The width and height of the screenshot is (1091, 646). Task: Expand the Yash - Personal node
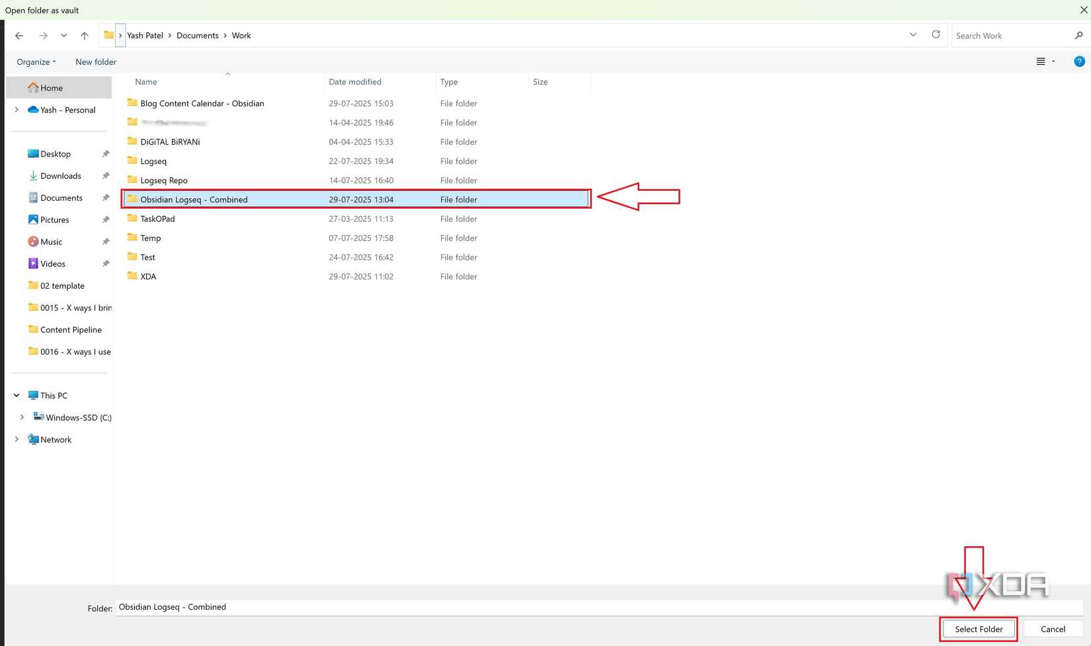coord(16,110)
